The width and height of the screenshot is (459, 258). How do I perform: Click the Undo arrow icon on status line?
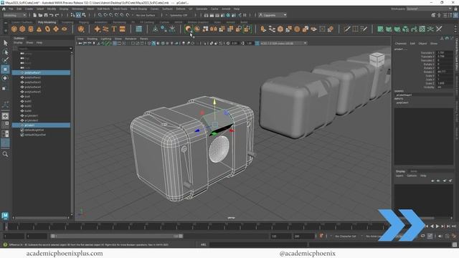[x=52, y=15]
